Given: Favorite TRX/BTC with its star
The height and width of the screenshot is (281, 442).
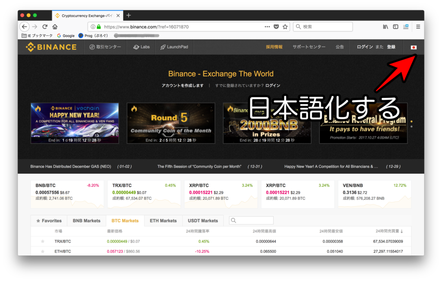Looking at the screenshot, I should coord(43,241).
